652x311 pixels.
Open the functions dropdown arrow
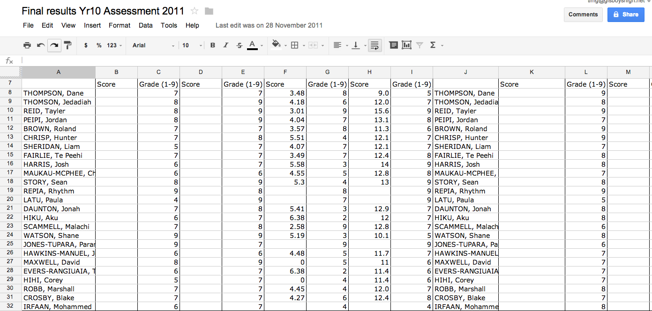[x=442, y=45]
